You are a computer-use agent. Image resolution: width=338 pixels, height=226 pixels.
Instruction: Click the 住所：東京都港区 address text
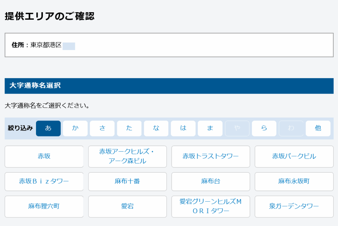37,45
